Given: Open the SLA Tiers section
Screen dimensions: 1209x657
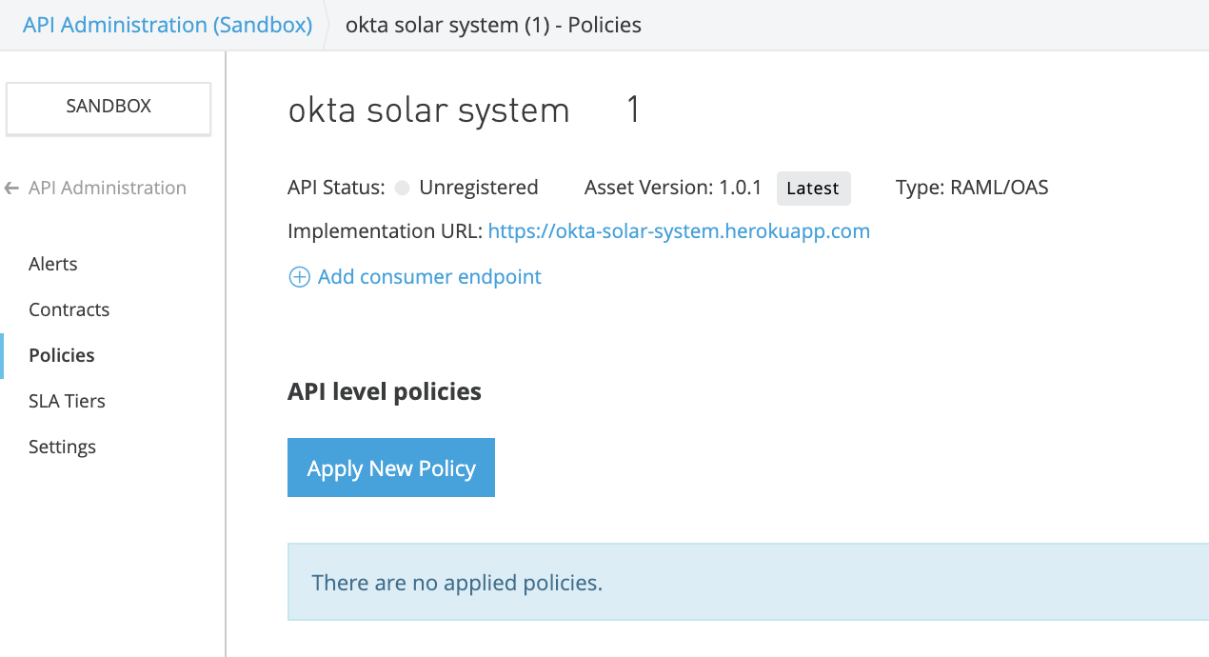Looking at the screenshot, I should coord(67,401).
